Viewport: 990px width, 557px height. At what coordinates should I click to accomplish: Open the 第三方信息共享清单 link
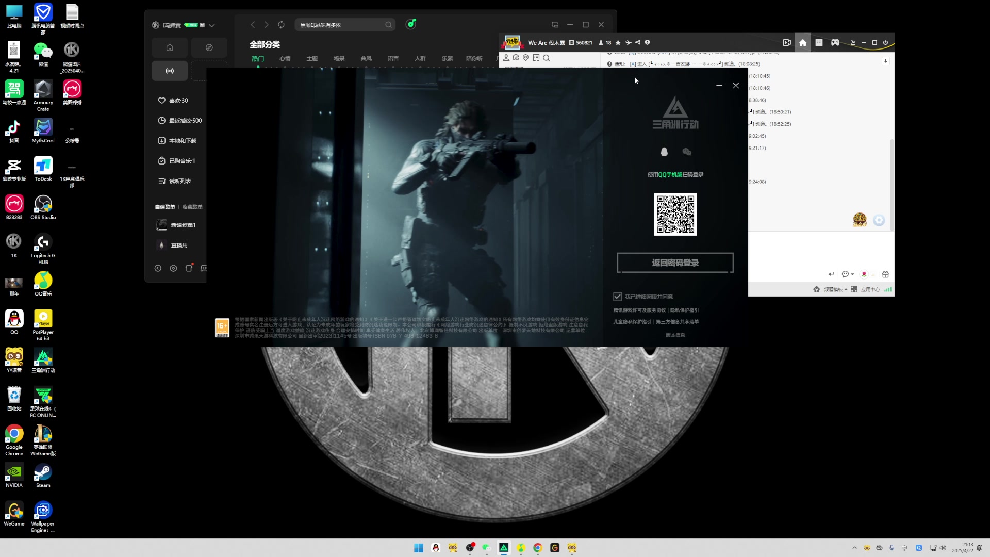tap(677, 321)
